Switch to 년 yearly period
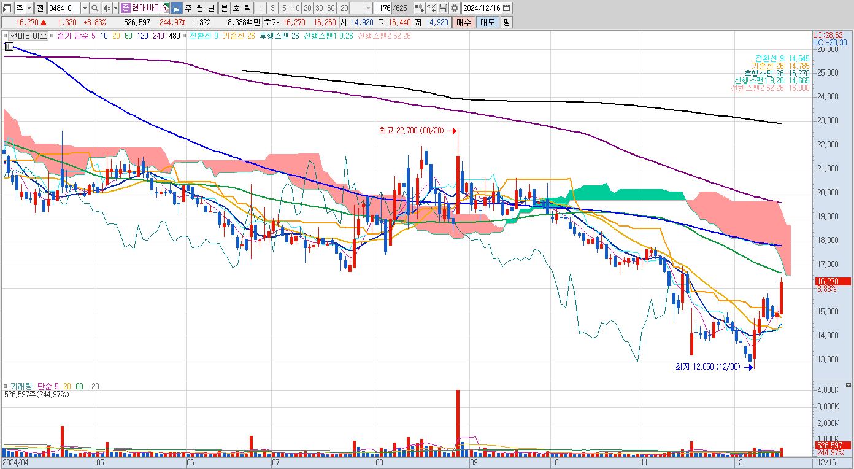854x469 pixels. (211, 8)
